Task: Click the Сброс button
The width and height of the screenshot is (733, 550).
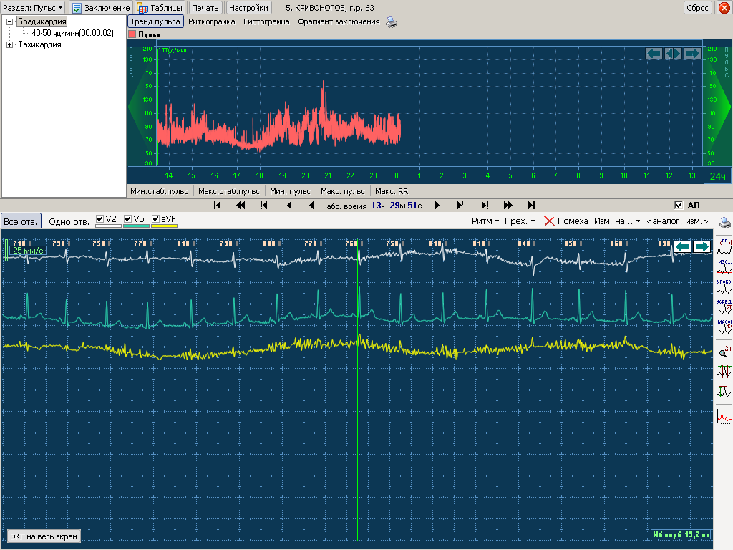Action: click(697, 8)
